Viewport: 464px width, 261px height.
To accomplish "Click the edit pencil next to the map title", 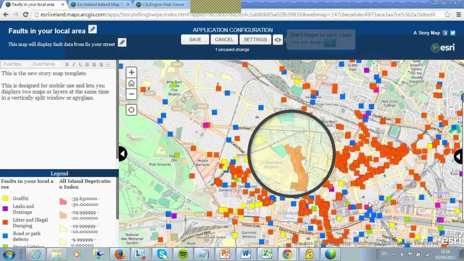I will tap(92, 29).
